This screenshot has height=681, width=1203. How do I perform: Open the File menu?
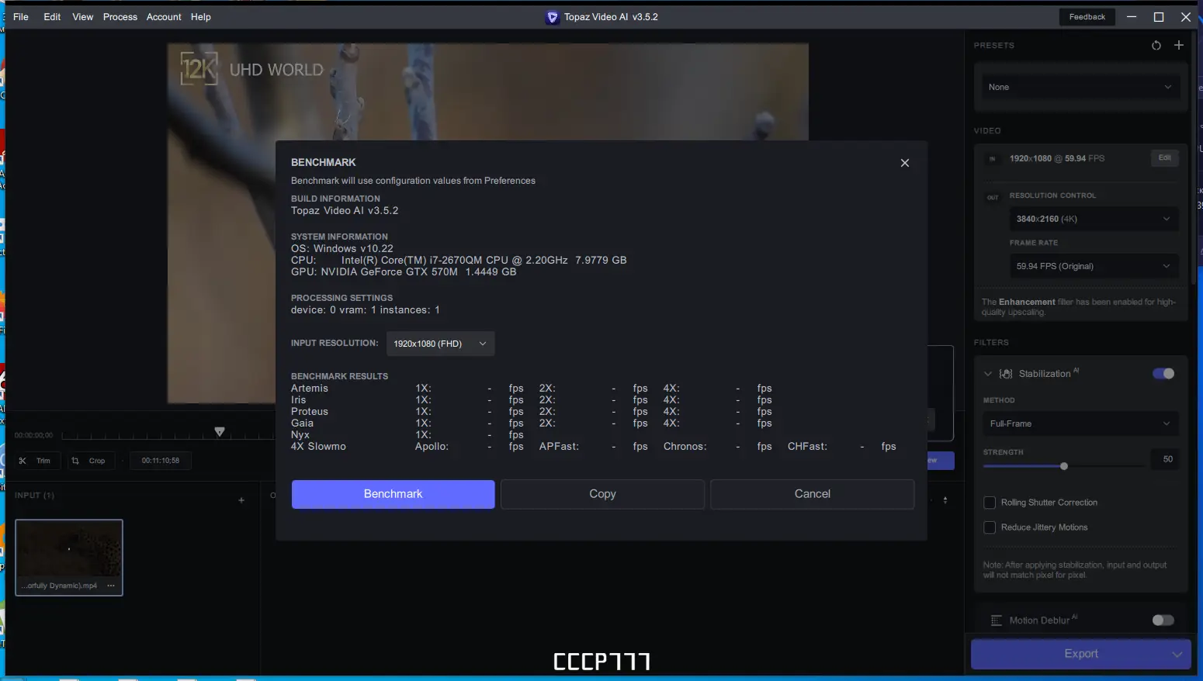pyautogui.click(x=21, y=17)
